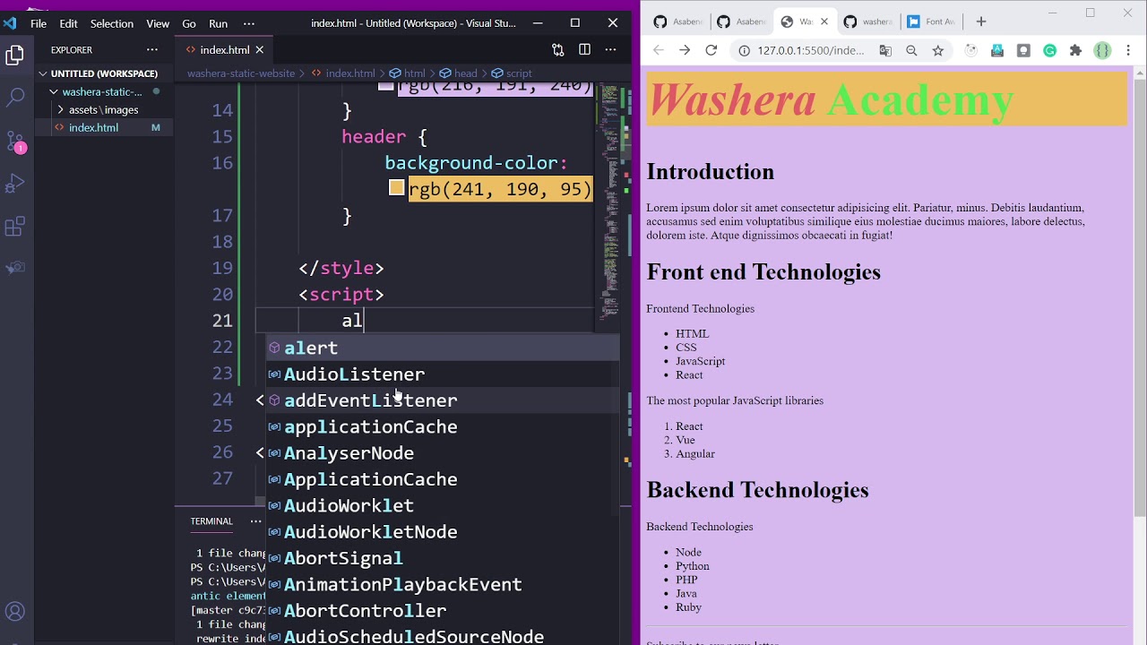
Task: Open the Live Share icon in activity bar
Action: point(15,268)
